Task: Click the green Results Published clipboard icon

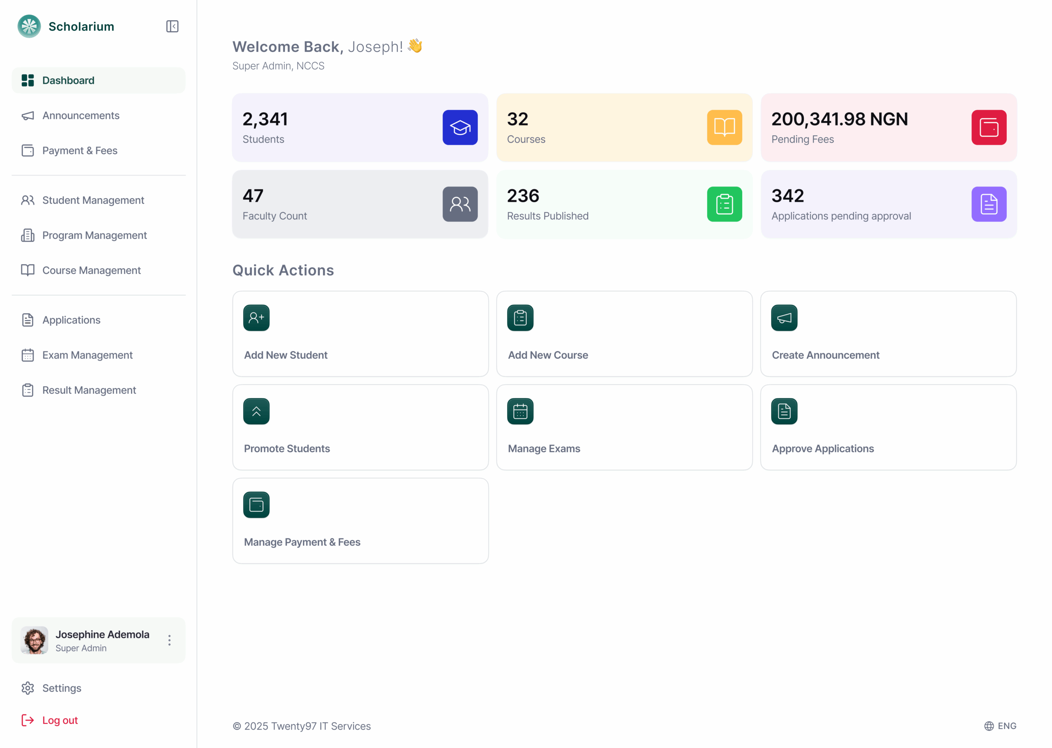Action: point(724,204)
